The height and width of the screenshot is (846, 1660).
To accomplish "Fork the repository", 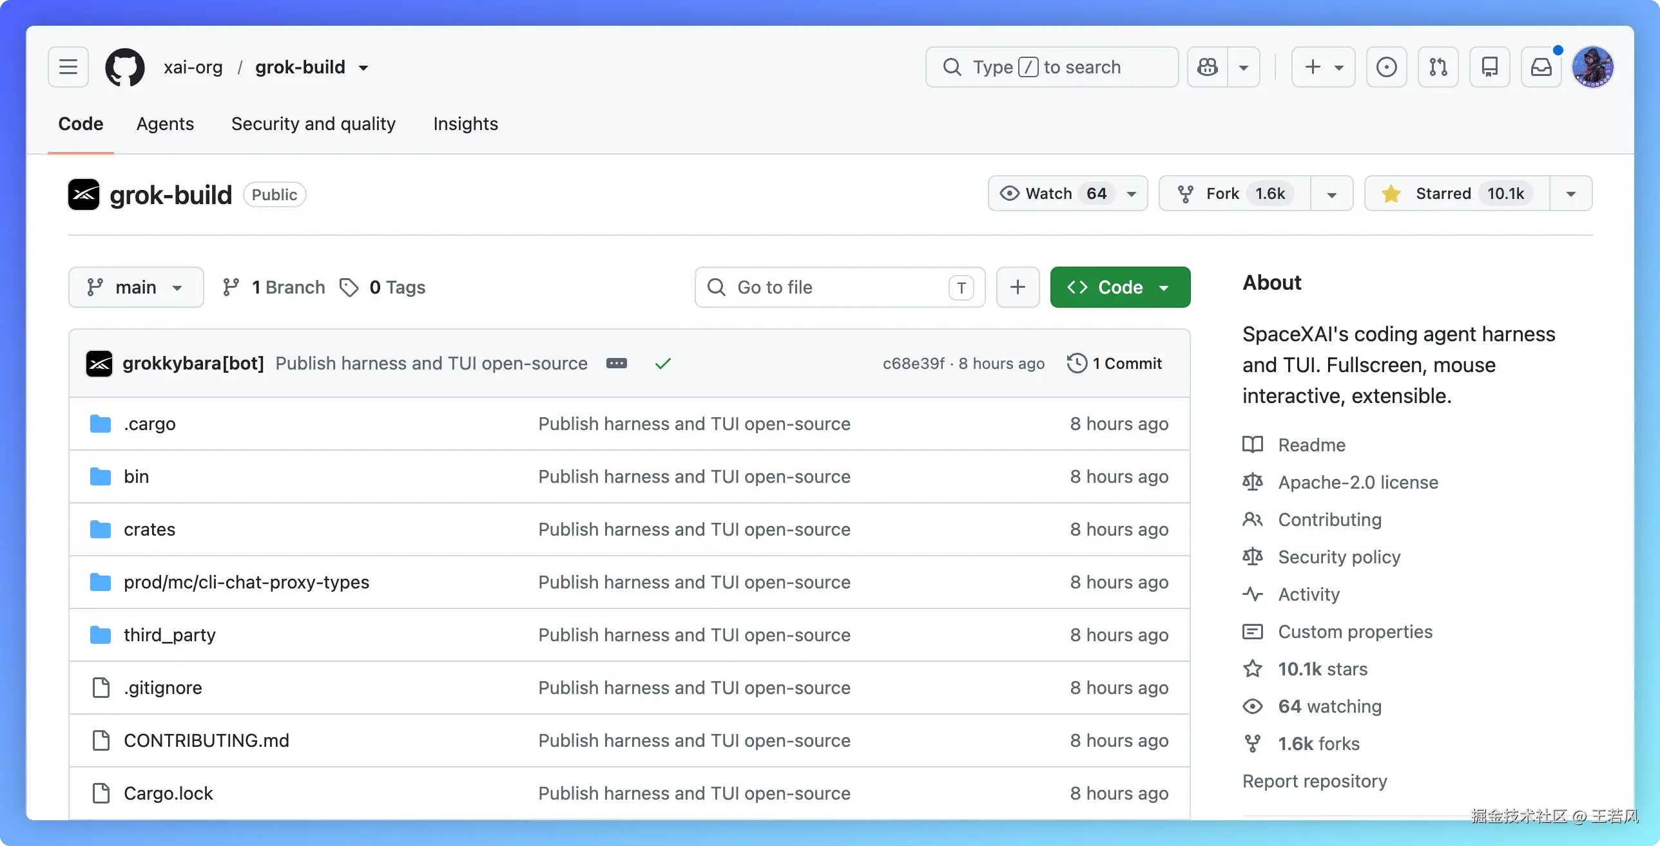I will [1235, 194].
